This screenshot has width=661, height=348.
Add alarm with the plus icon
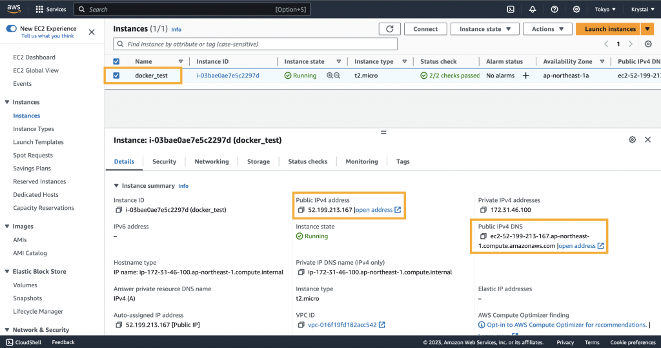[x=525, y=76]
